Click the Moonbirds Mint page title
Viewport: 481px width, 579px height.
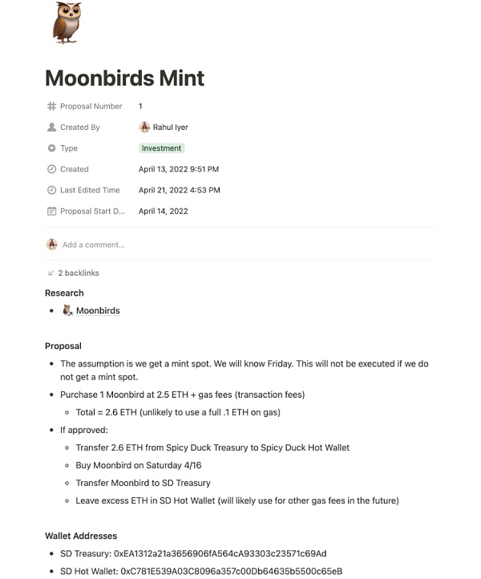(x=124, y=78)
